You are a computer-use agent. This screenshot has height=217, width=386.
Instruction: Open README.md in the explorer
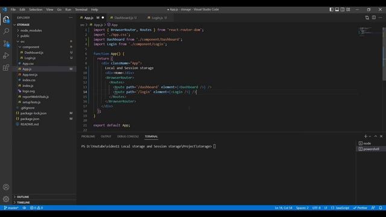coord(44,124)
